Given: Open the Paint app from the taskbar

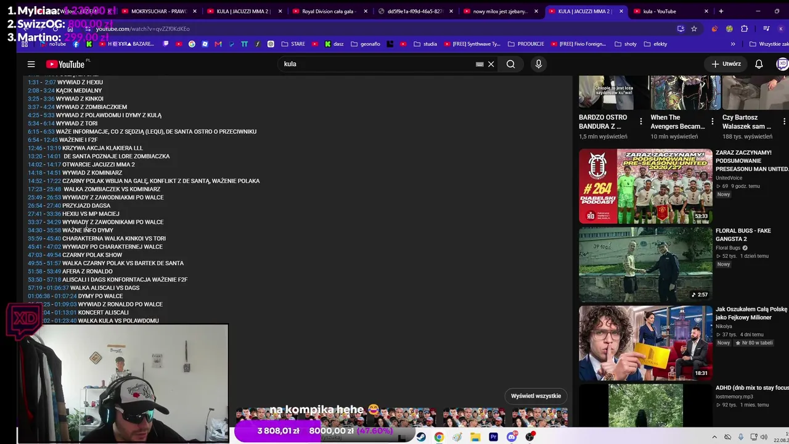Looking at the screenshot, I should point(457,437).
